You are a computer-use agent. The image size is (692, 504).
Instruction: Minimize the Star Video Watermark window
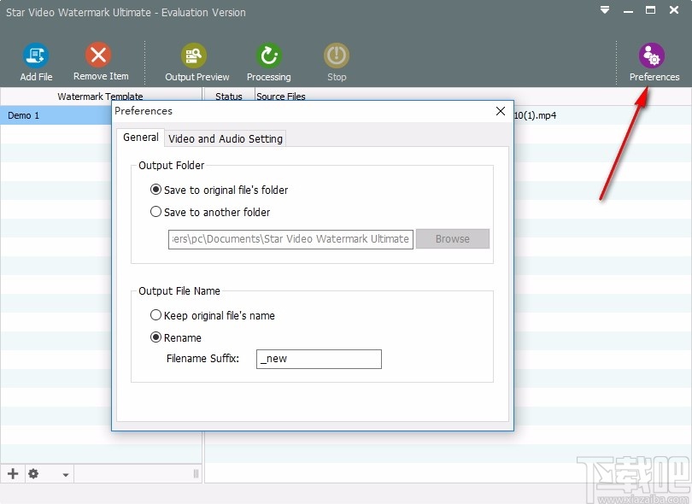click(x=628, y=10)
